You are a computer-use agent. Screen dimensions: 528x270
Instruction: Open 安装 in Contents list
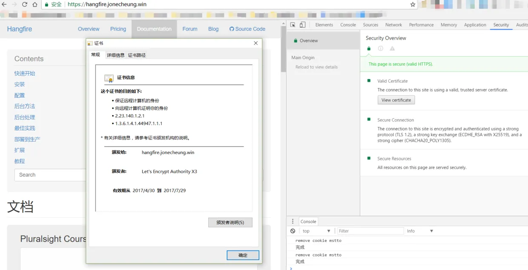tap(20, 84)
